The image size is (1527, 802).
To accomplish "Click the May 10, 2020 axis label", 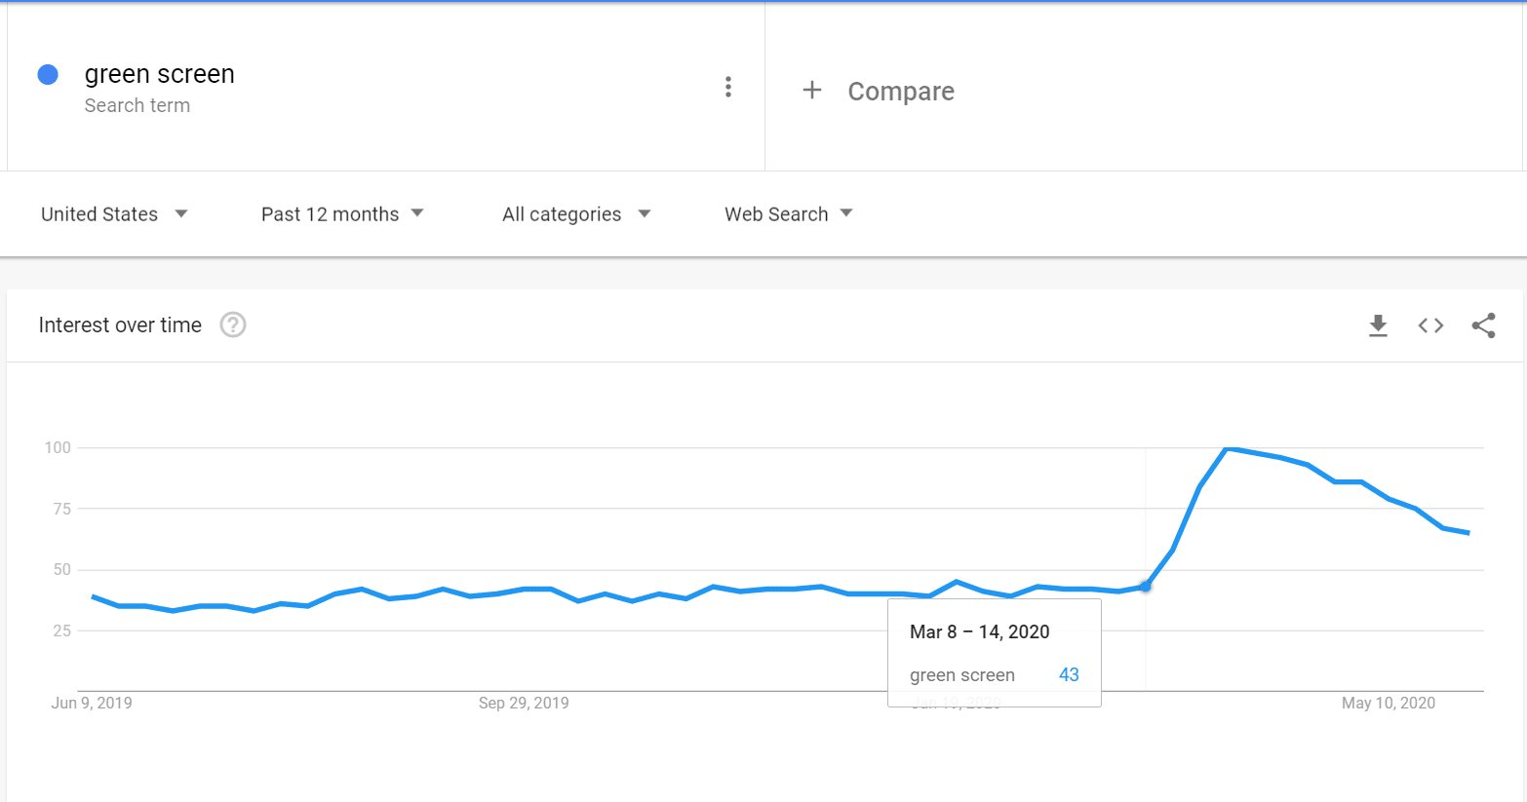I will (1389, 703).
